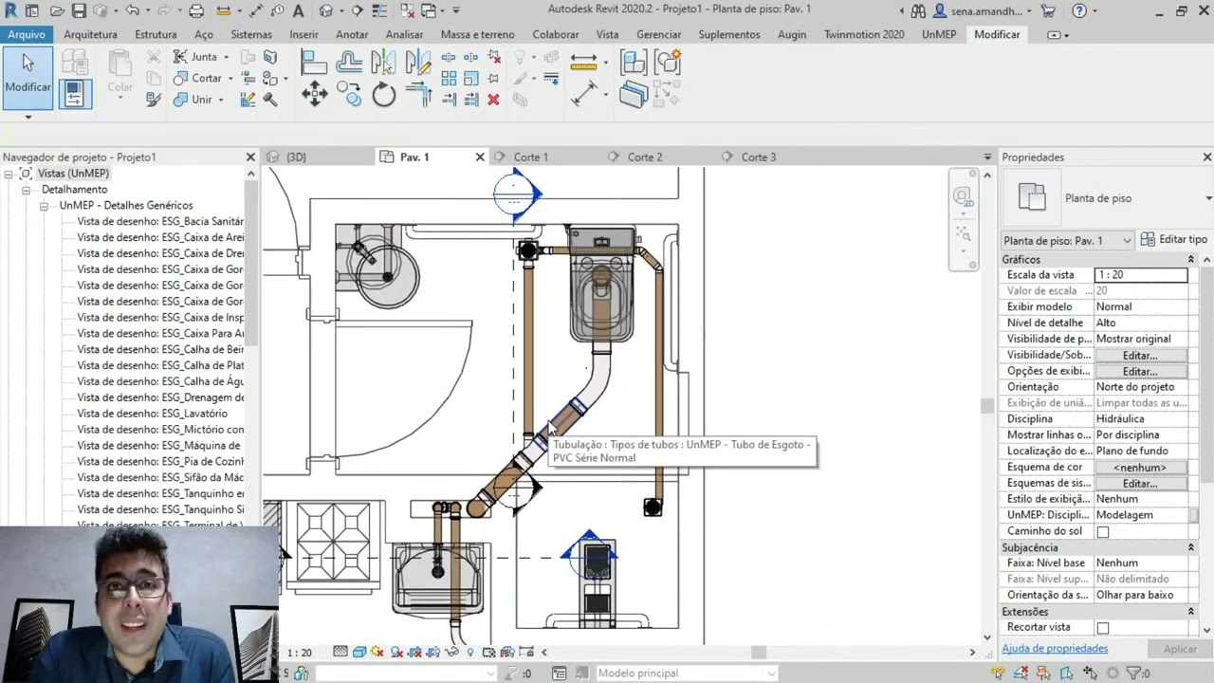Click Open folder in quick access toolbar
Image resolution: width=1214 pixels, height=683 pixels.
pyautogui.click(x=57, y=11)
